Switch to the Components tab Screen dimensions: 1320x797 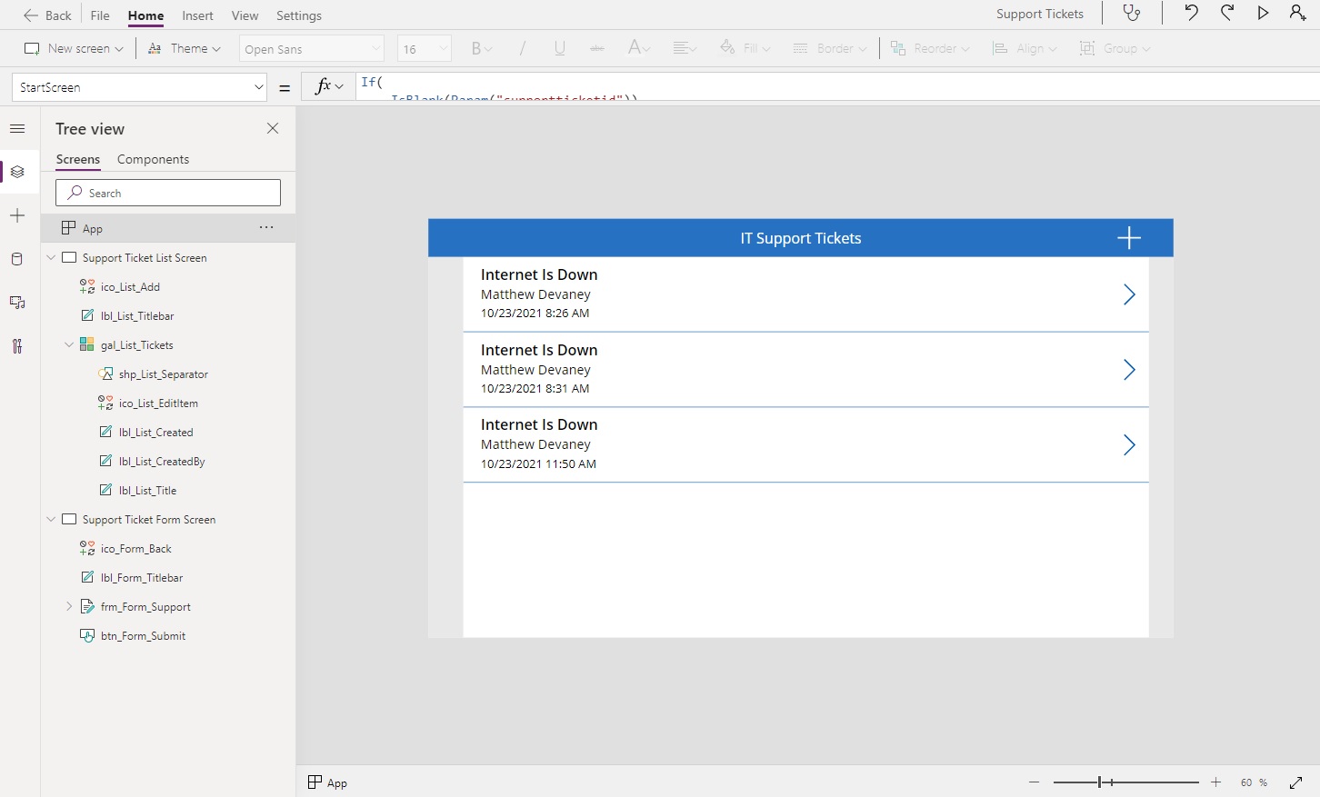[152, 159]
